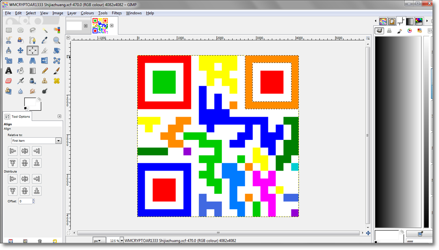The height and width of the screenshot is (250, 439).
Task: Select the Airbrush tool
Action: coord(20,81)
